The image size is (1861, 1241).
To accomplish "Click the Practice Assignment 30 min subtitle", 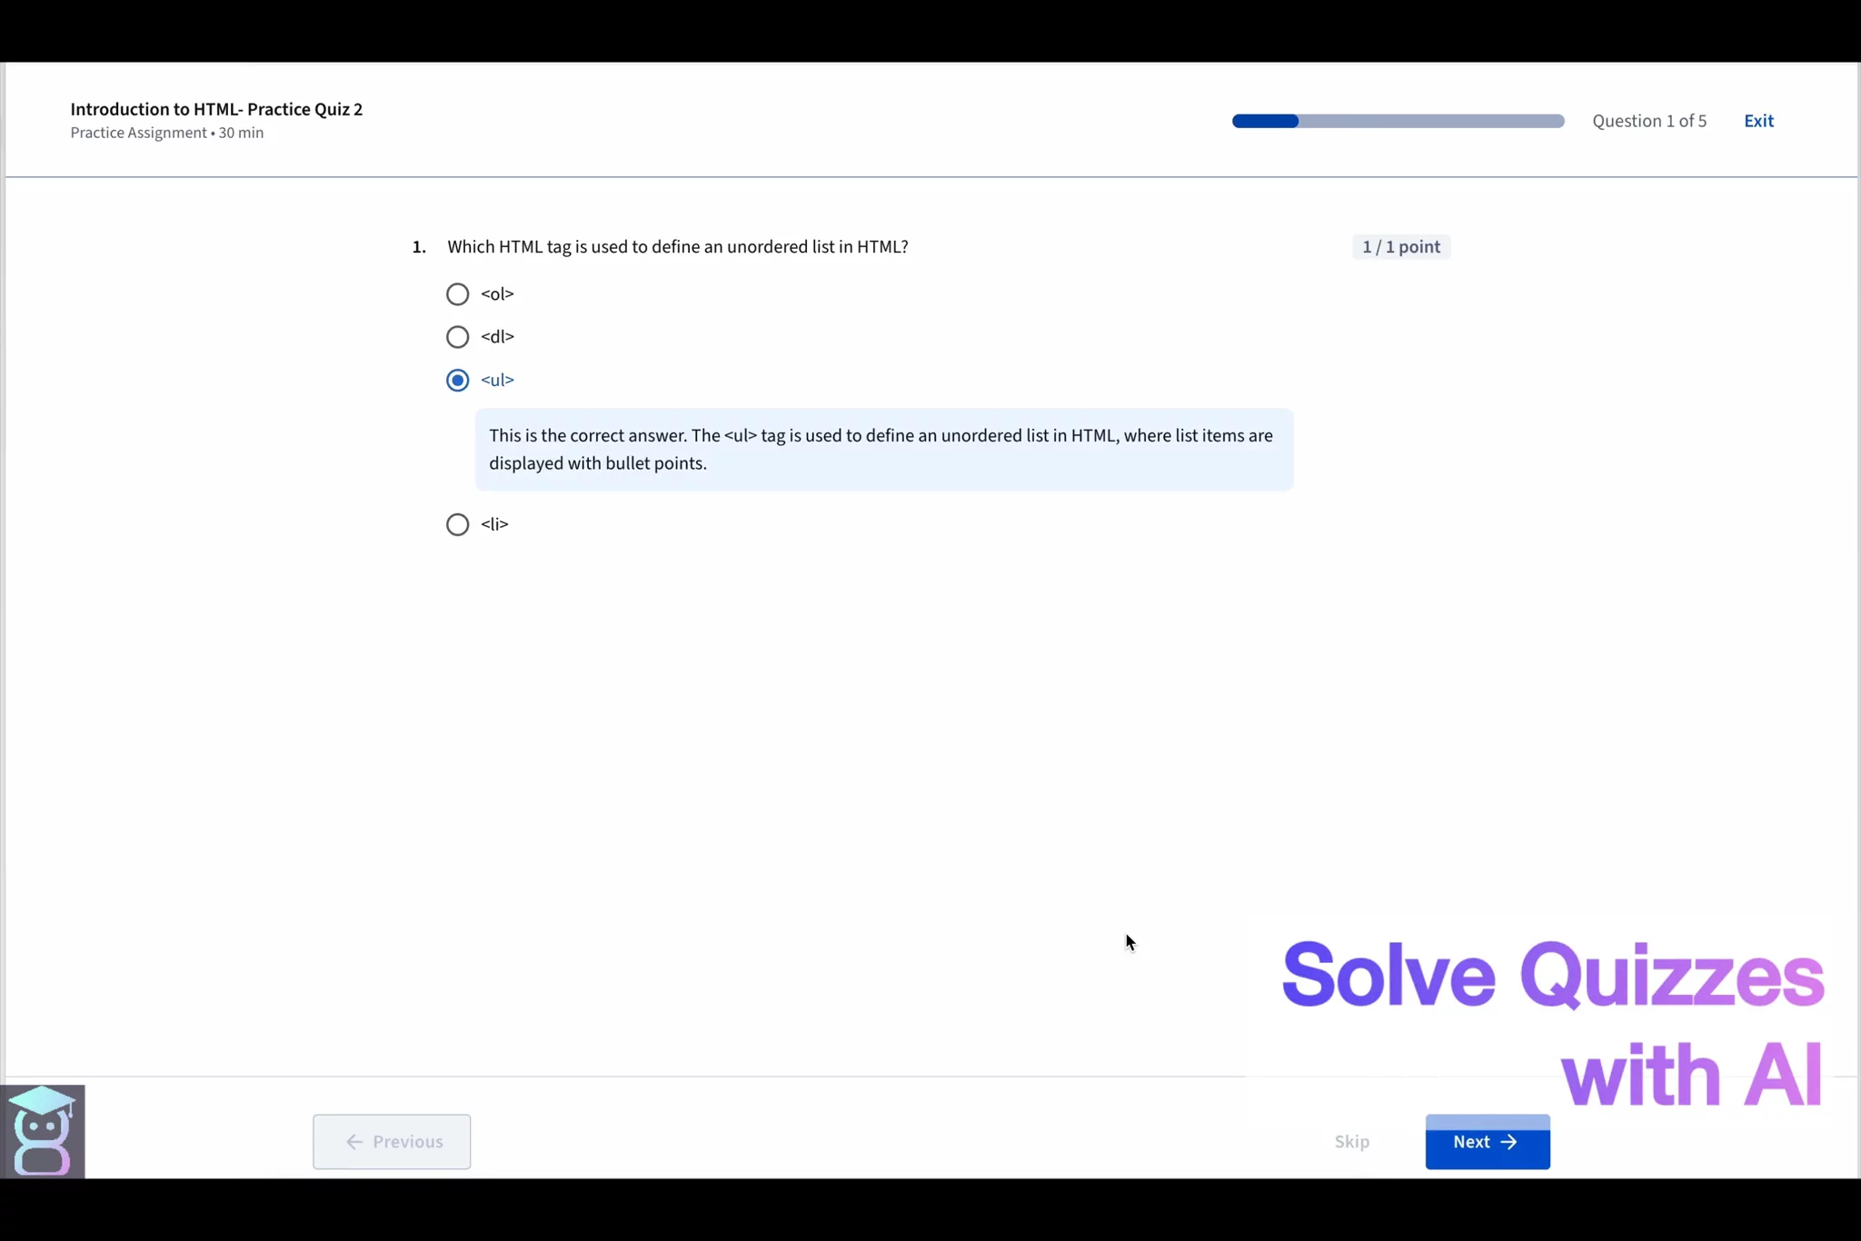I will tap(167, 133).
